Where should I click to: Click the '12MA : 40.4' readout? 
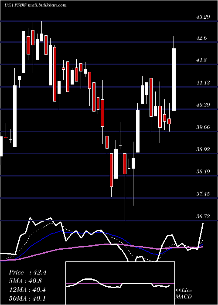[27, 290]
